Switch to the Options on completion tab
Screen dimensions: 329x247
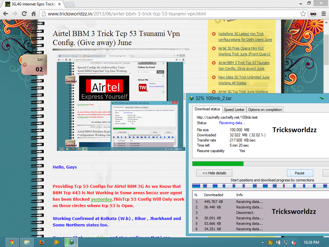click(x=265, y=110)
